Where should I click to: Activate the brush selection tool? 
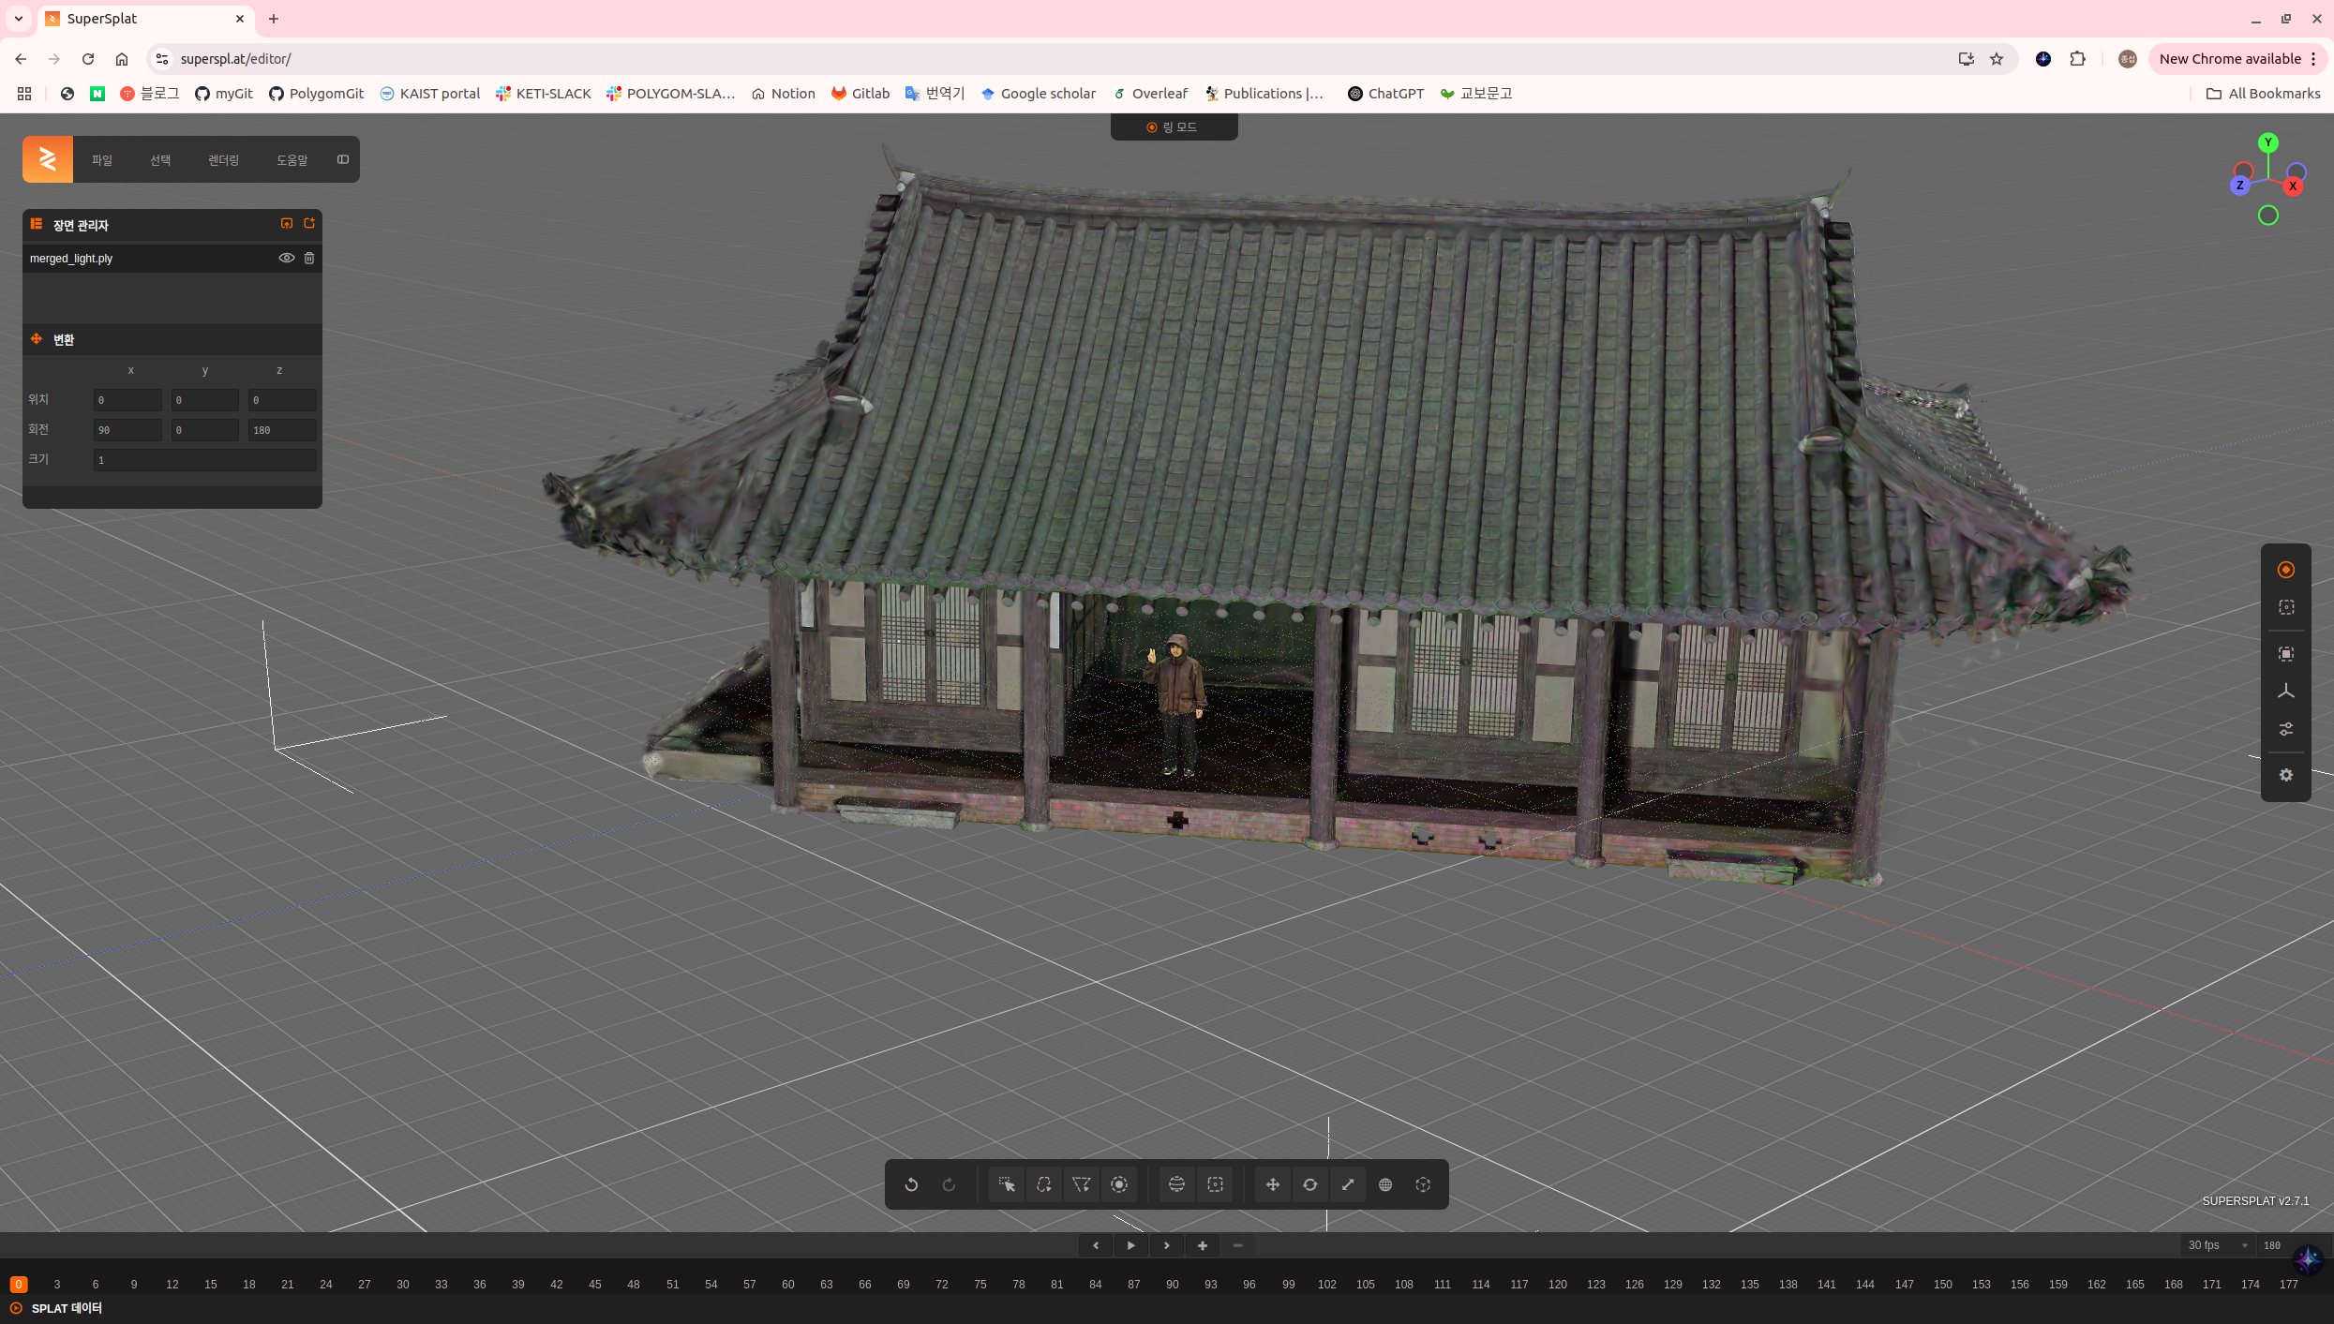tap(1119, 1184)
